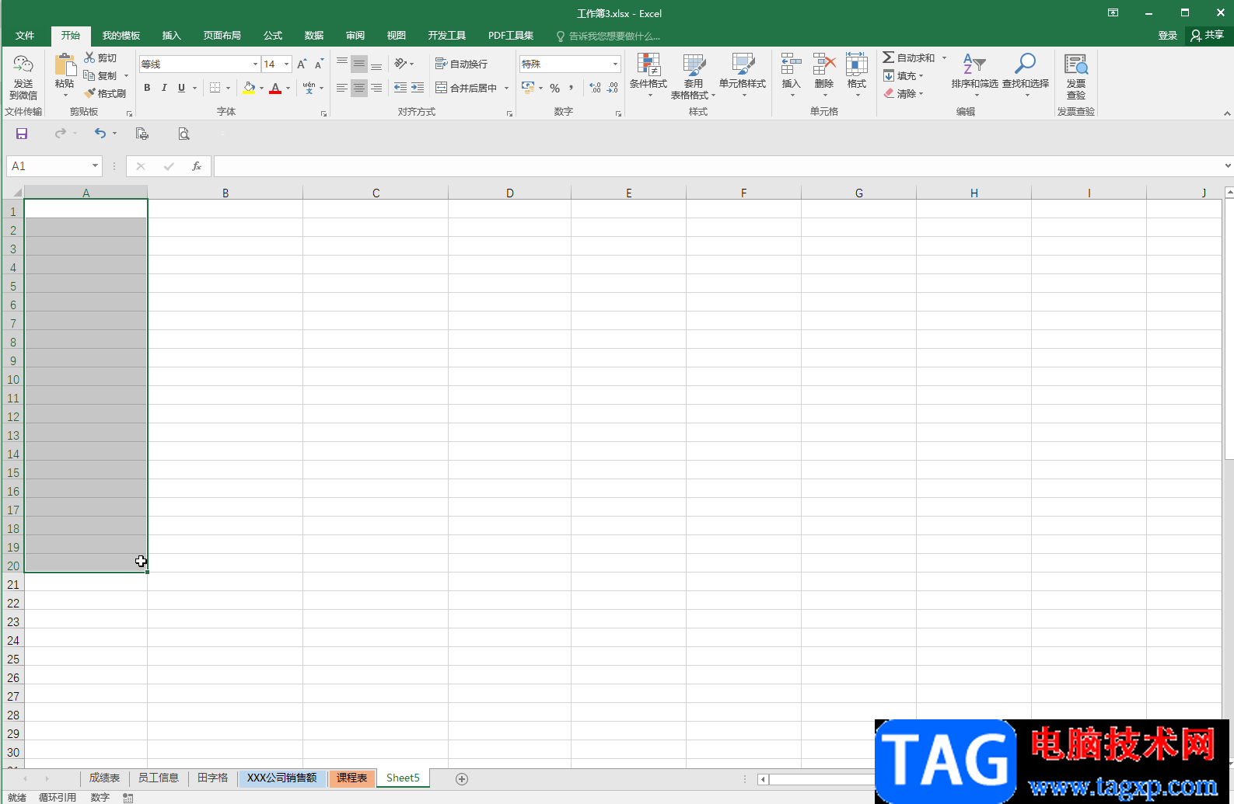Toggle bold formatting

pos(147,88)
